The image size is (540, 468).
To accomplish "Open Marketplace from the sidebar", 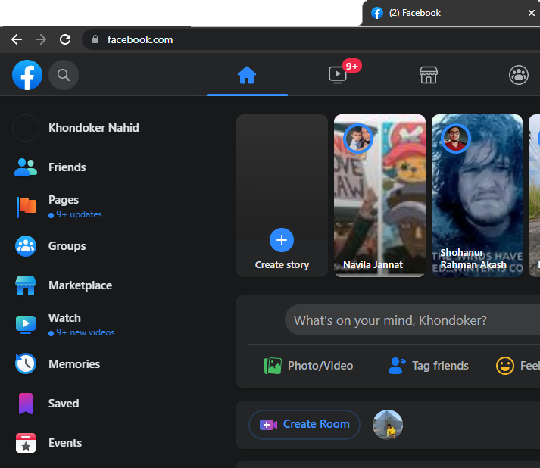I will (80, 285).
